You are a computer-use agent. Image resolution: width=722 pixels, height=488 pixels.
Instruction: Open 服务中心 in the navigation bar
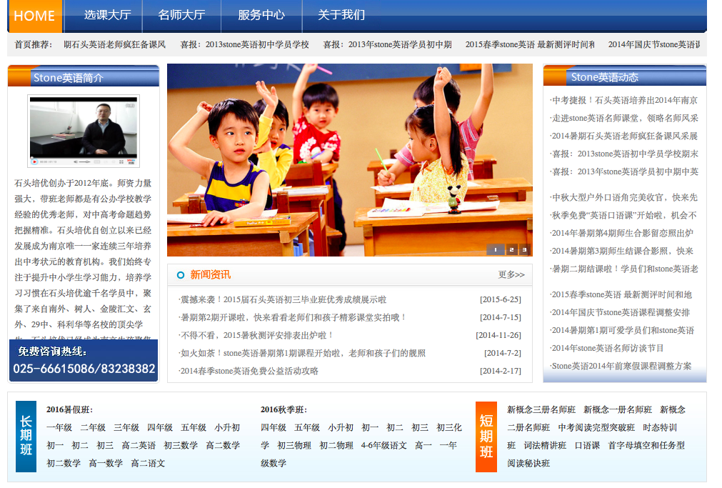(261, 15)
